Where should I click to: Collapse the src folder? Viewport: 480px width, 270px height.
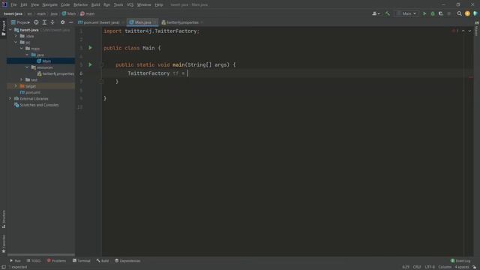(16, 42)
